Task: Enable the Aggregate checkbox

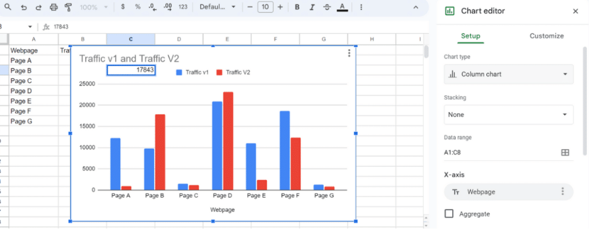Action: click(449, 214)
